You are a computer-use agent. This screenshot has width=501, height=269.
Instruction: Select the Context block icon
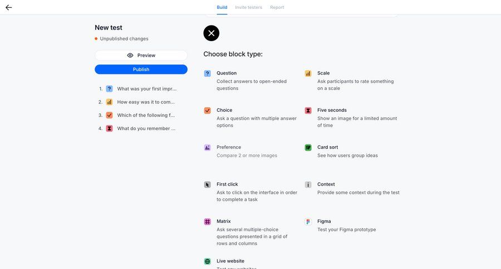(308, 185)
